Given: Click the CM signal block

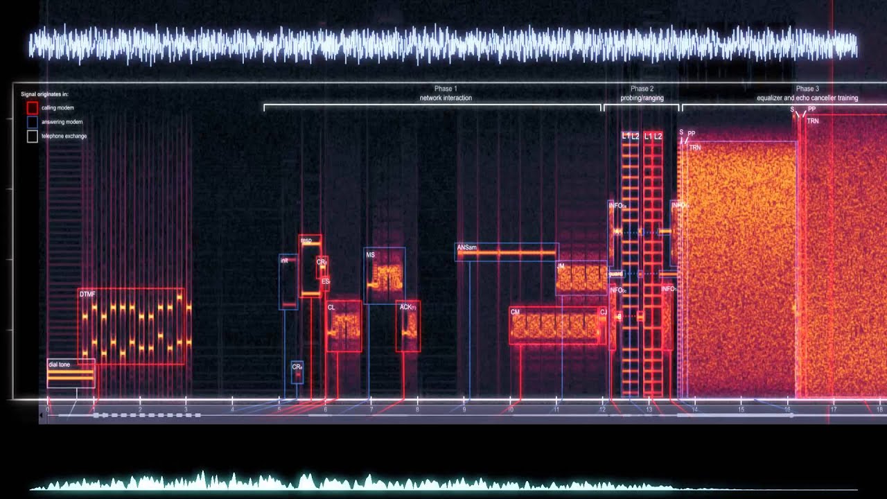Looking at the screenshot, I should tap(558, 326).
